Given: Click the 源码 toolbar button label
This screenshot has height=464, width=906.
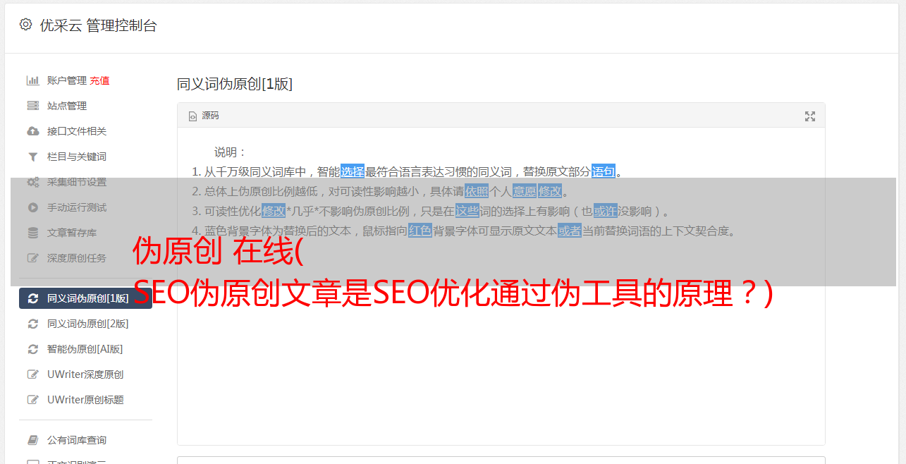Looking at the screenshot, I should [x=211, y=116].
